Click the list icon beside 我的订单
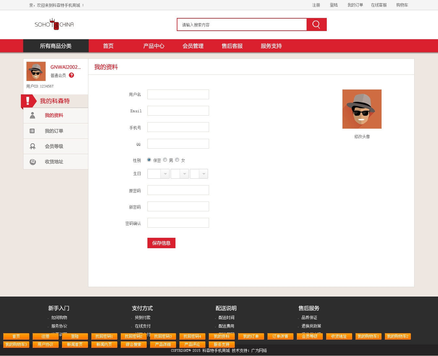 pos(32,131)
